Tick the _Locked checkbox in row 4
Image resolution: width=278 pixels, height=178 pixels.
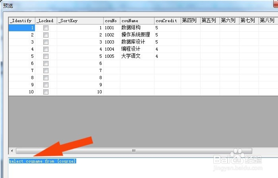pyautogui.click(x=46, y=49)
